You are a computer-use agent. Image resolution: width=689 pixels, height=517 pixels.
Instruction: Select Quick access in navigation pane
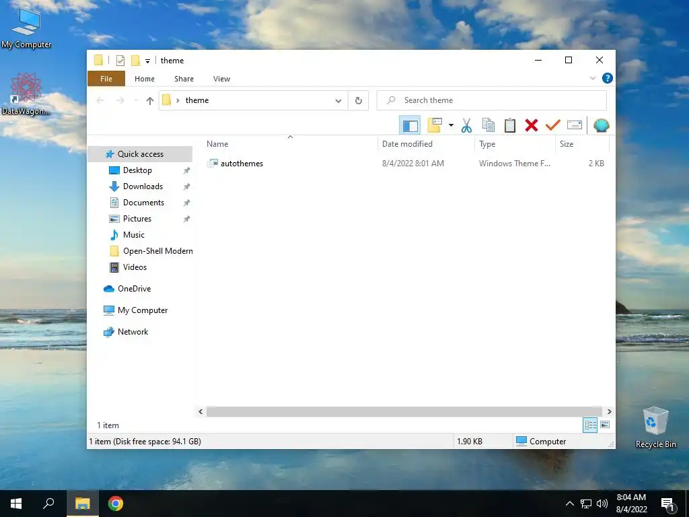tap(140, 154)
